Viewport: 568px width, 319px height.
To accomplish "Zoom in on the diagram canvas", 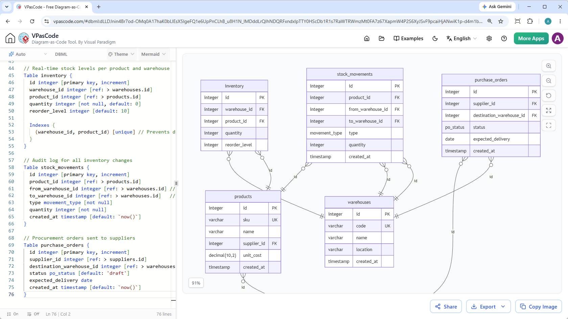I will coord(548,66).
